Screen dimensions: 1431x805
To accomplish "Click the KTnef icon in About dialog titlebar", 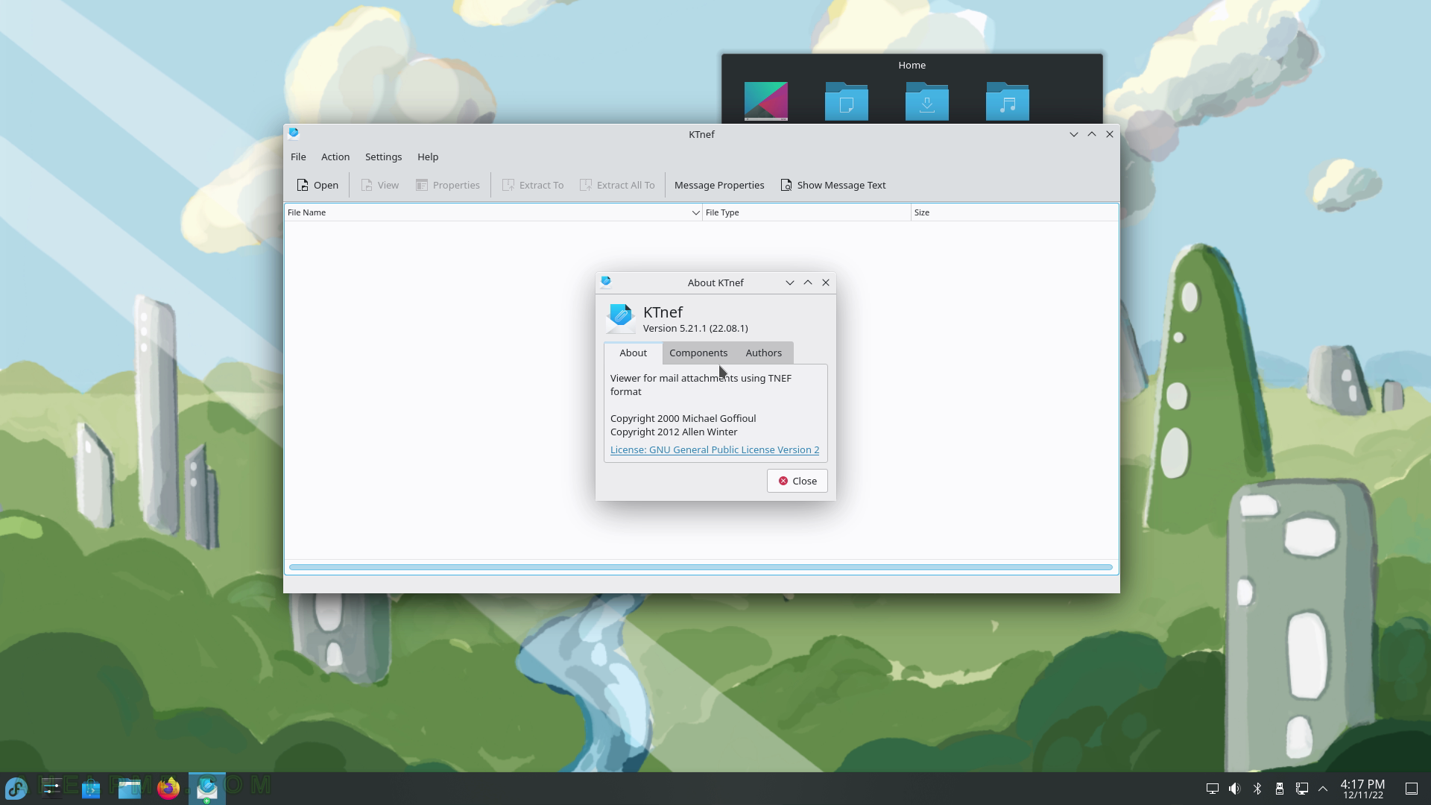I will [606, 282].
